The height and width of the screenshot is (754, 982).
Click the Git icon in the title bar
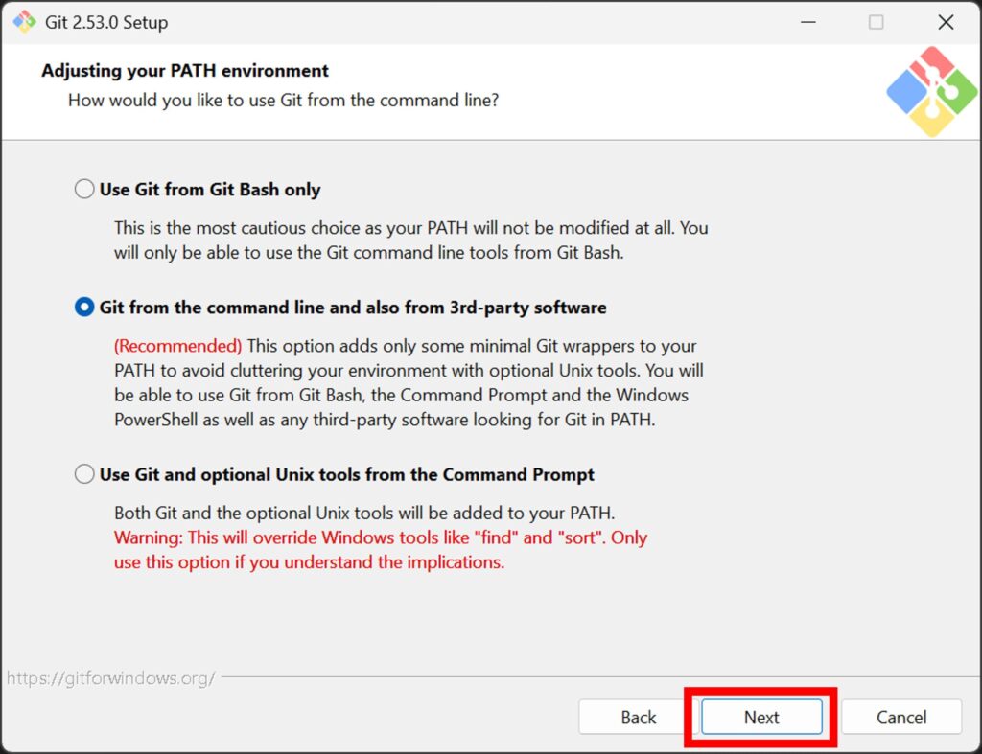pos(24,22)
